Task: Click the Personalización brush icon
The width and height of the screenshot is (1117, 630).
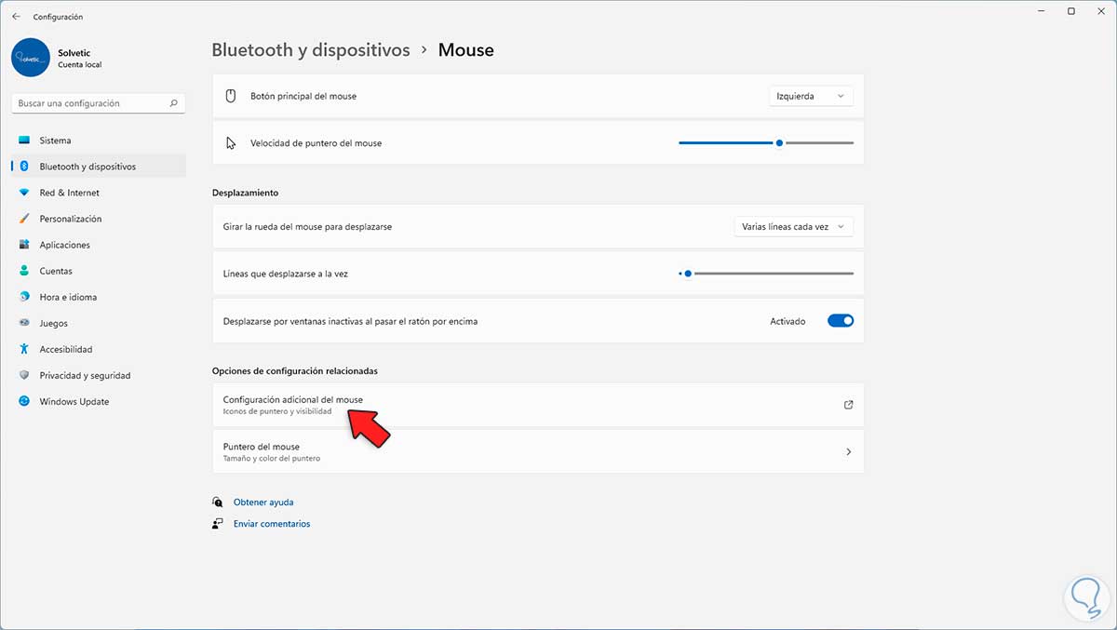Action: tap(24, 219)
